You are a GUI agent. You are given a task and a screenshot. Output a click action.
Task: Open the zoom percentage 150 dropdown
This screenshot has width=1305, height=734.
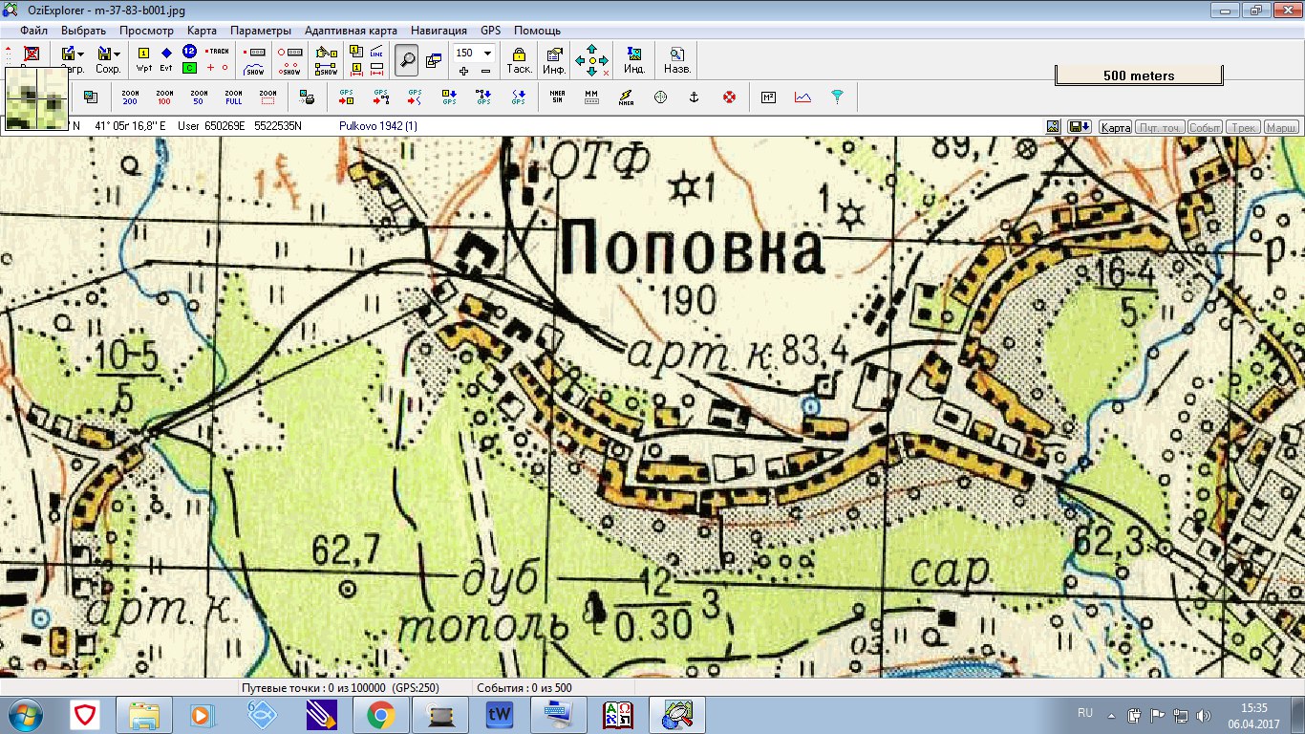488,54
